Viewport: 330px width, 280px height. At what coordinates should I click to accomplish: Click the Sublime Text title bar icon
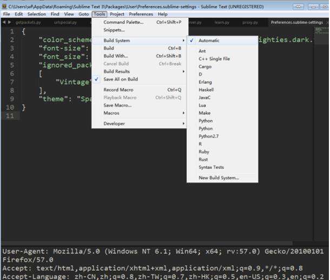point(4,6)
